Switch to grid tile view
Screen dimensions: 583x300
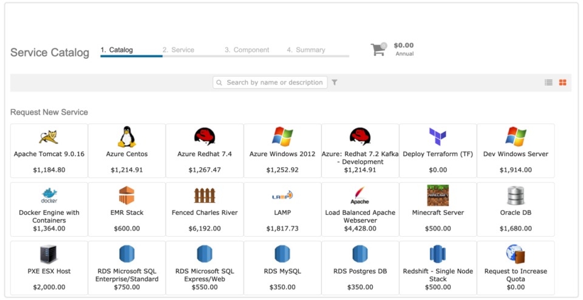coord(562,83)
